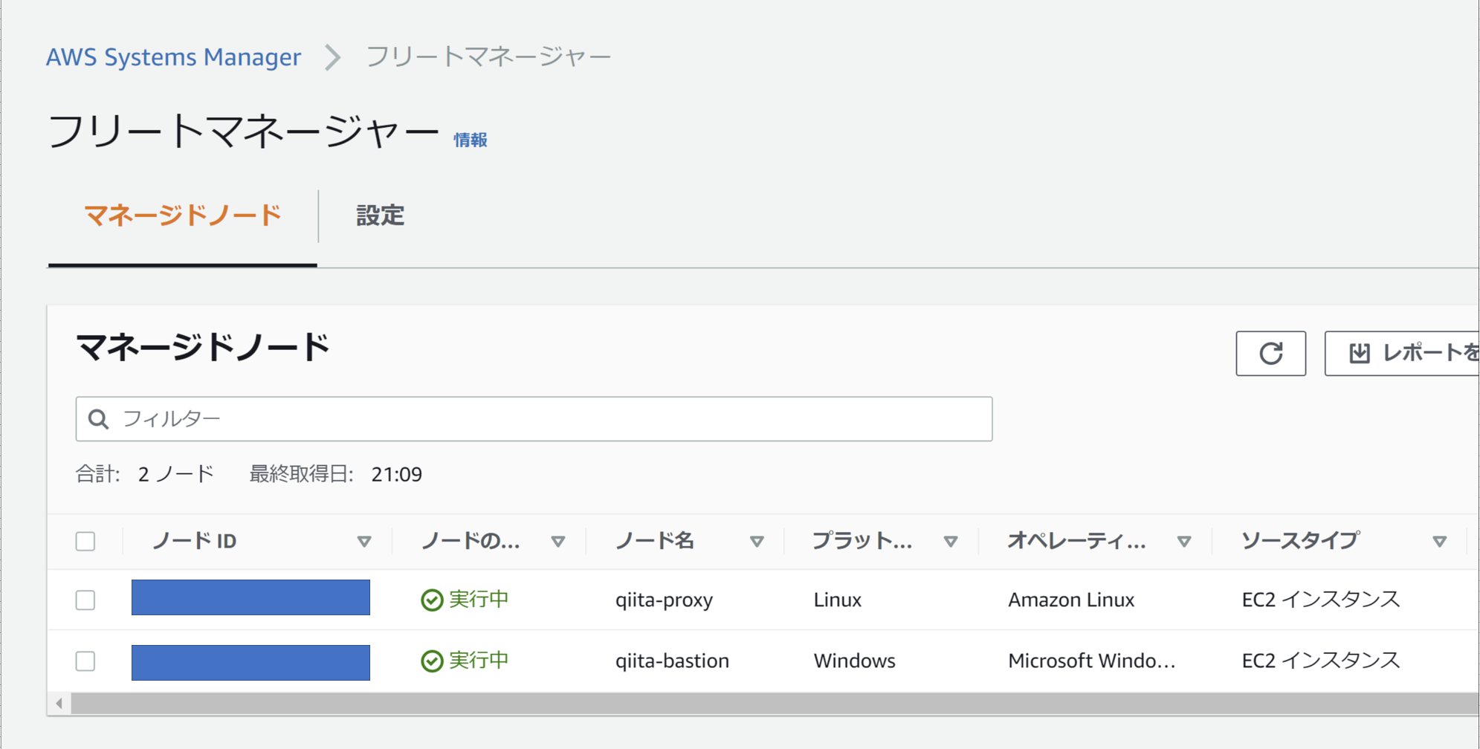Viewport: 1480px width, 749px height.
Task: Click the left scroll arrow of table
Action: (x=59, y=703)
